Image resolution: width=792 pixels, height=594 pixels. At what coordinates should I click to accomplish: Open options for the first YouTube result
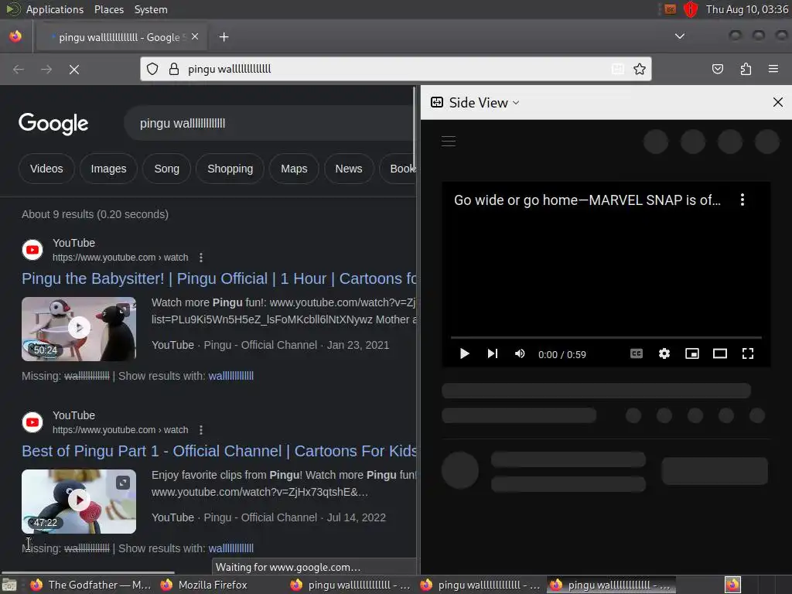201,258
